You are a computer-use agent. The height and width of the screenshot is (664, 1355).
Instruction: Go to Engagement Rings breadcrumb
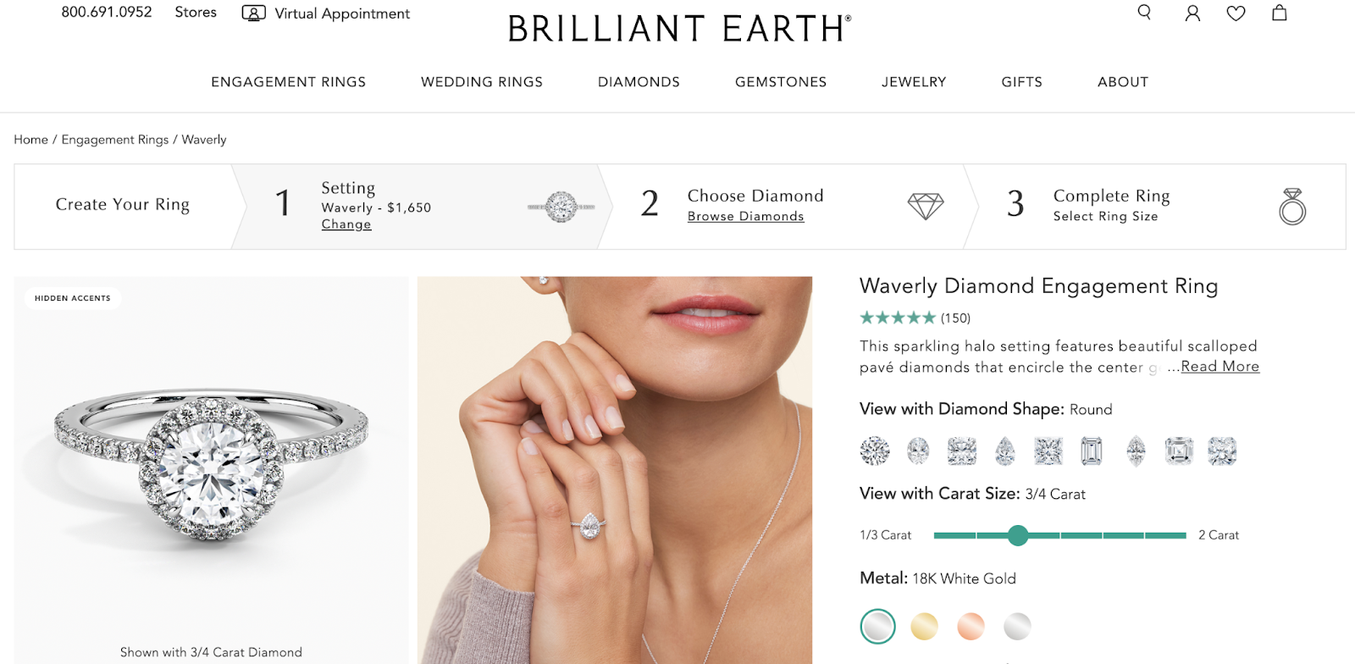[x=115, y=140]
